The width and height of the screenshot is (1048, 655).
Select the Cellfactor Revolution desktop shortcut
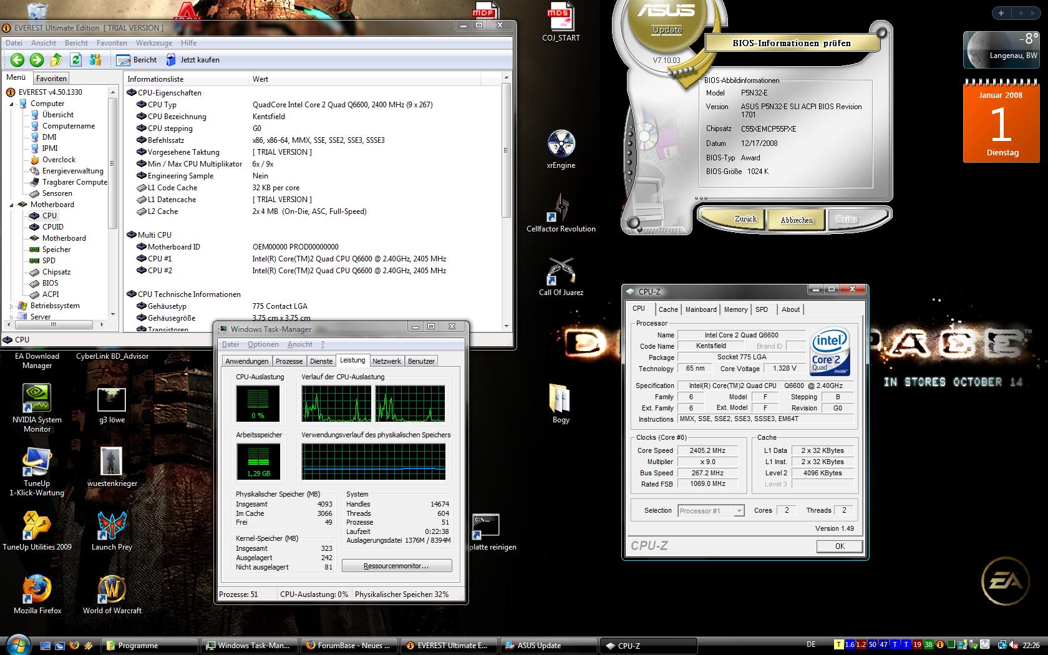[561, 213]
